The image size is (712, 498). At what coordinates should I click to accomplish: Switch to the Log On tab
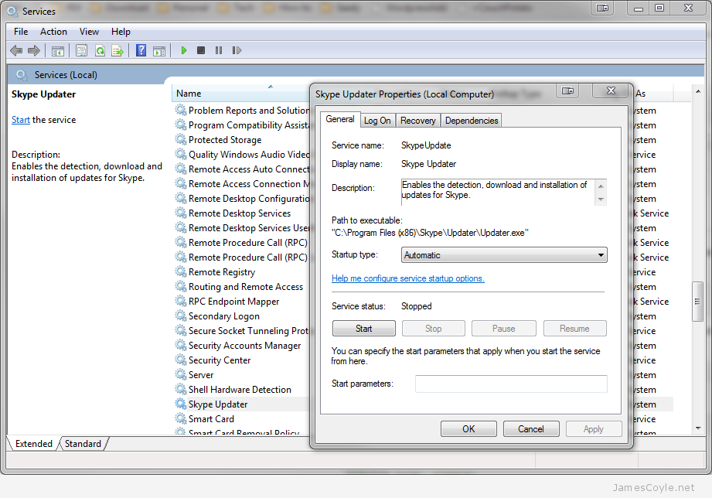(x=377, y=121)
